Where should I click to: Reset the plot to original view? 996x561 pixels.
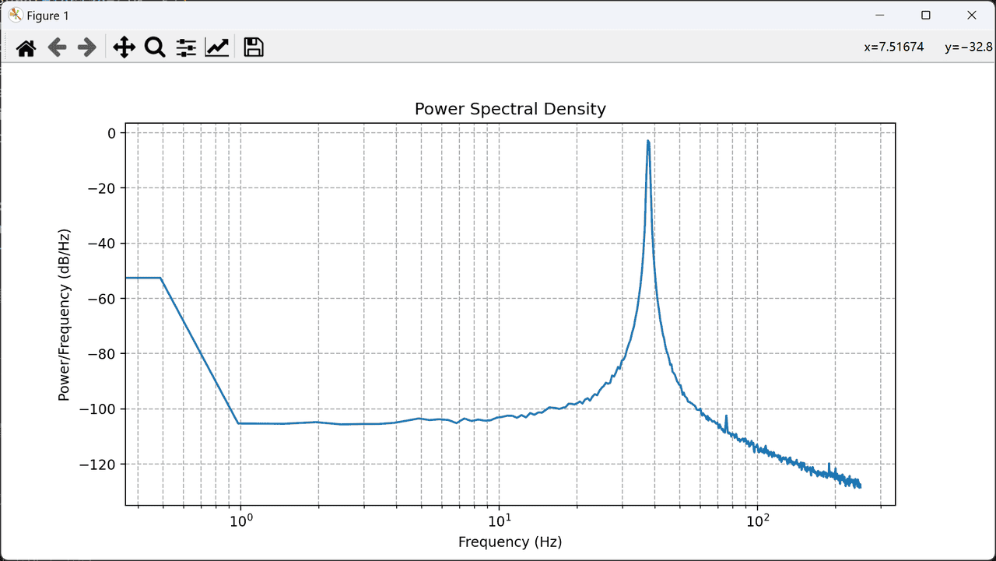[26, 47]
